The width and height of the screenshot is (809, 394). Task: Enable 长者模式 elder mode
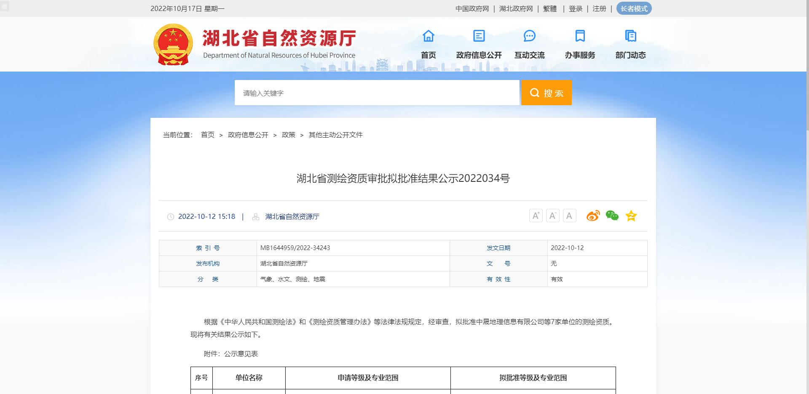(634, 8)
